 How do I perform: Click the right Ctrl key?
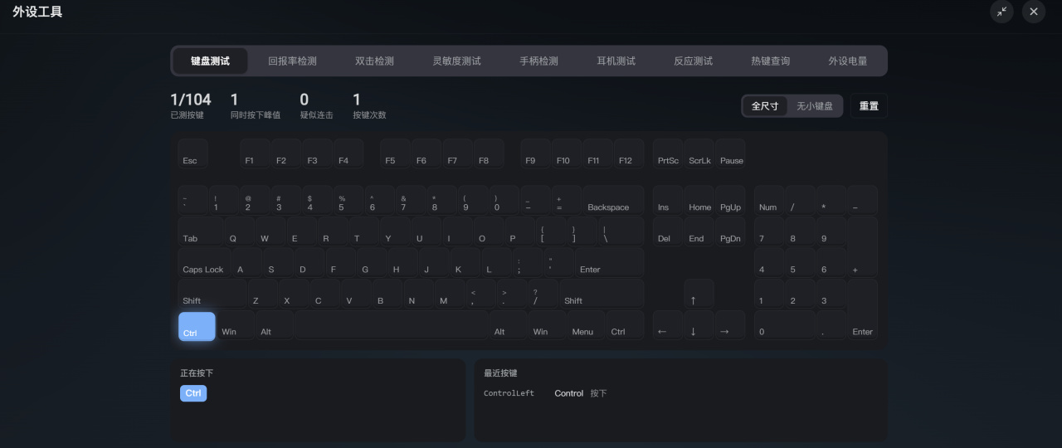(625, 325)
